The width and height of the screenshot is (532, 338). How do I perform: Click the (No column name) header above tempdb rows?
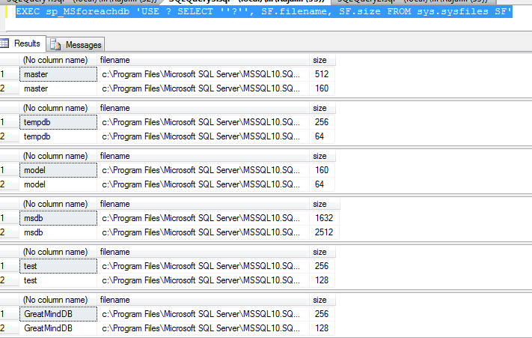pos(58,108)
